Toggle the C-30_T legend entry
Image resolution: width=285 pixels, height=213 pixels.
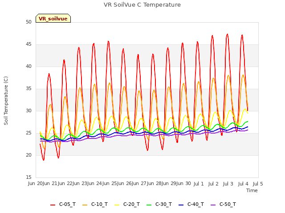click(159, 204)
